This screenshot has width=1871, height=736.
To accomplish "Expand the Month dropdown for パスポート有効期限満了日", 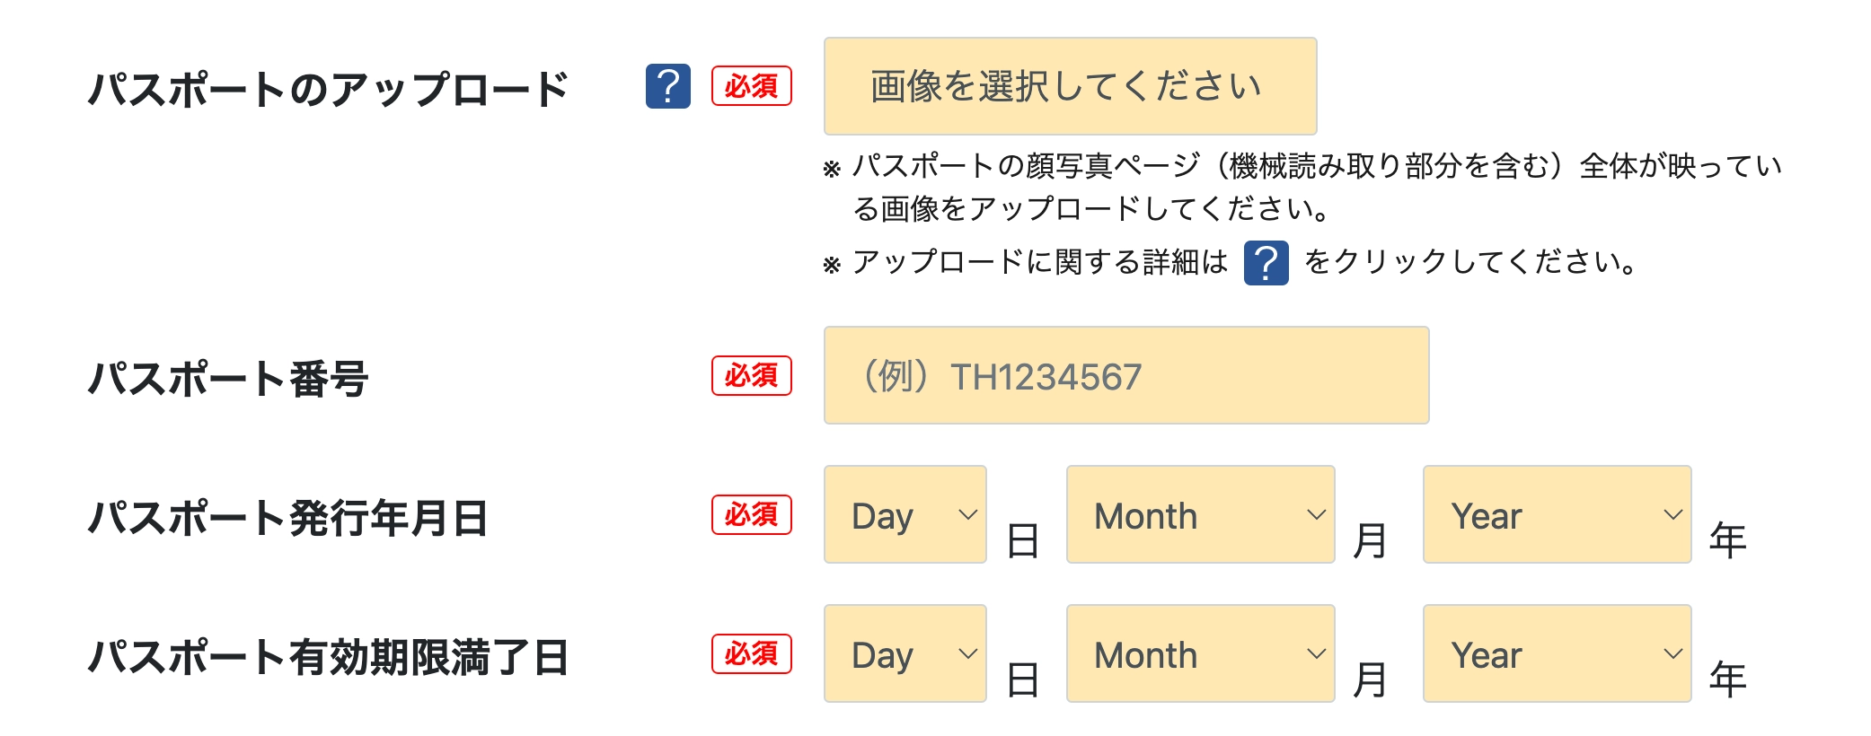I will (x=1200, y=653).
